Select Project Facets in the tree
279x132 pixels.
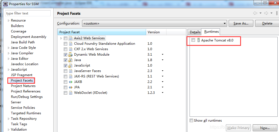click(22, 80)
